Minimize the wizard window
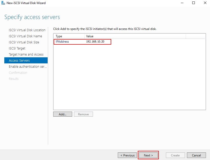Image resolution: width=210 pixels, height=160 pixels. tap(182, 3)
